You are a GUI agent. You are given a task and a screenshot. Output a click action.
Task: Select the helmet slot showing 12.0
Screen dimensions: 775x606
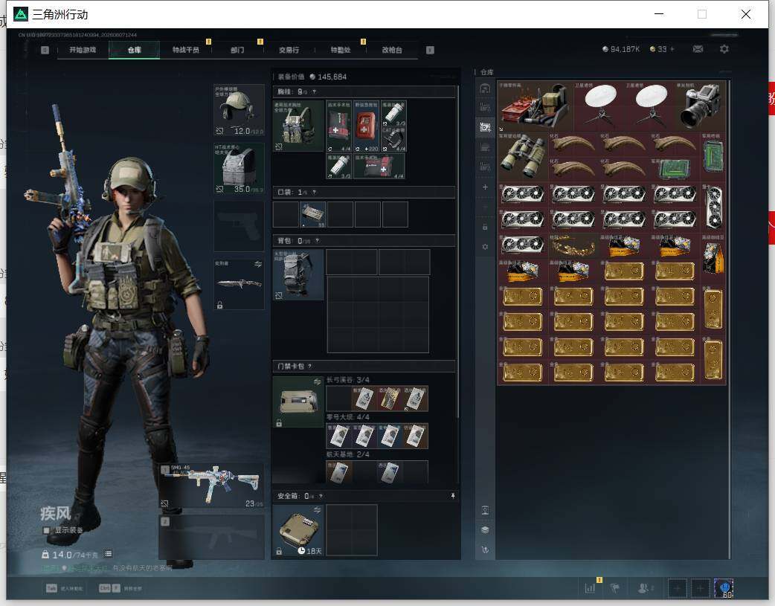239,110
